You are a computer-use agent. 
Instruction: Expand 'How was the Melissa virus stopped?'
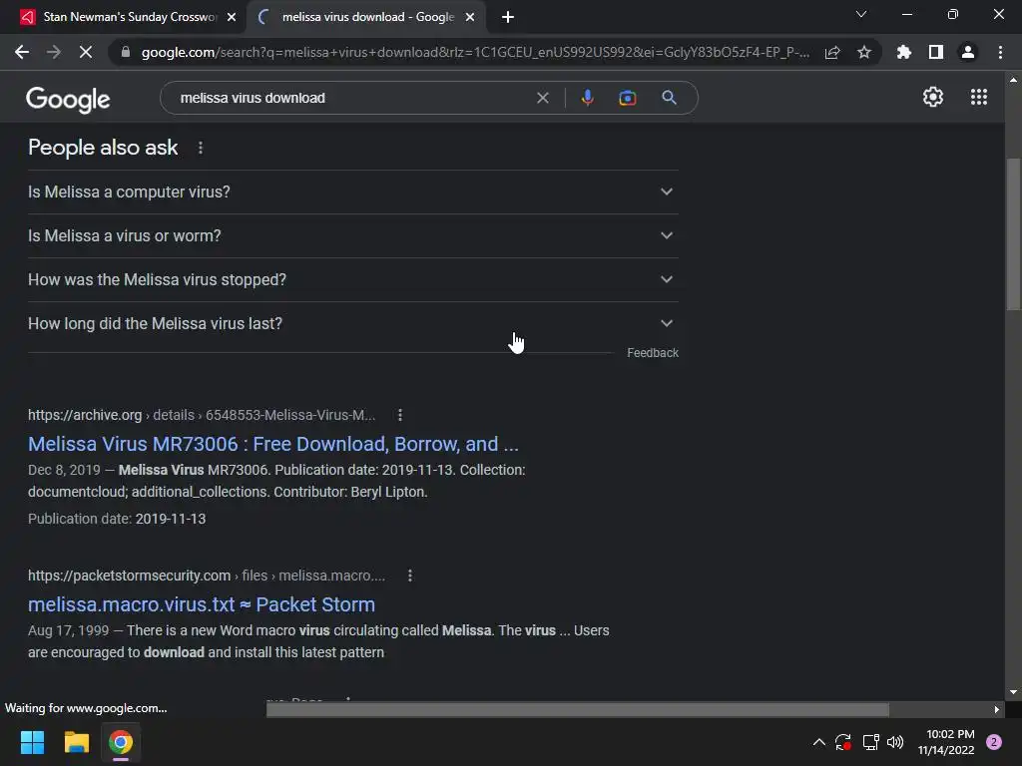(x=352, y=279)
